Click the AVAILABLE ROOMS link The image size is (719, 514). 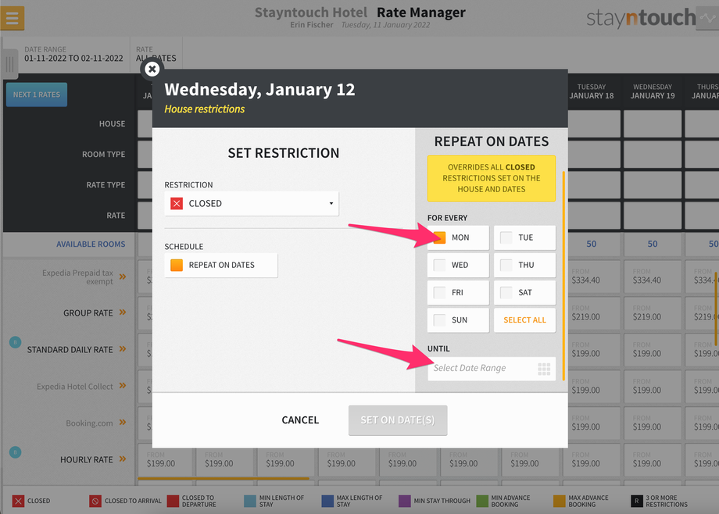(x=91, y=245)
